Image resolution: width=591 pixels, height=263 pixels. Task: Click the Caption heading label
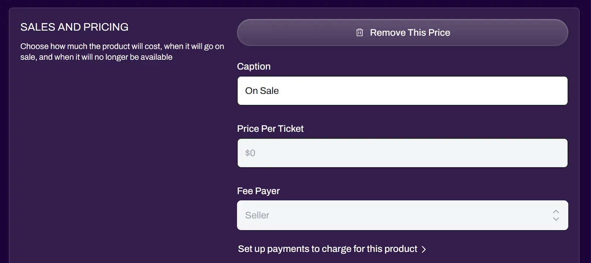tap(254, 66)
